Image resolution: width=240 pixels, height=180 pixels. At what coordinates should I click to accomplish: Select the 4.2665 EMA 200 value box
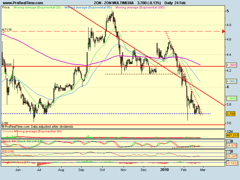[x=232, y=65]
